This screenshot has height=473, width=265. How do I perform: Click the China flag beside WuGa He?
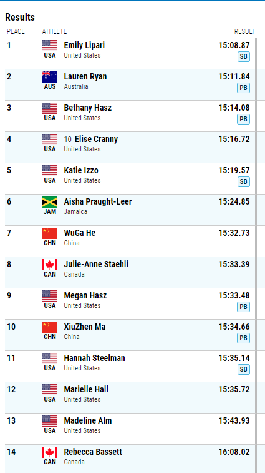pos(49,233)
